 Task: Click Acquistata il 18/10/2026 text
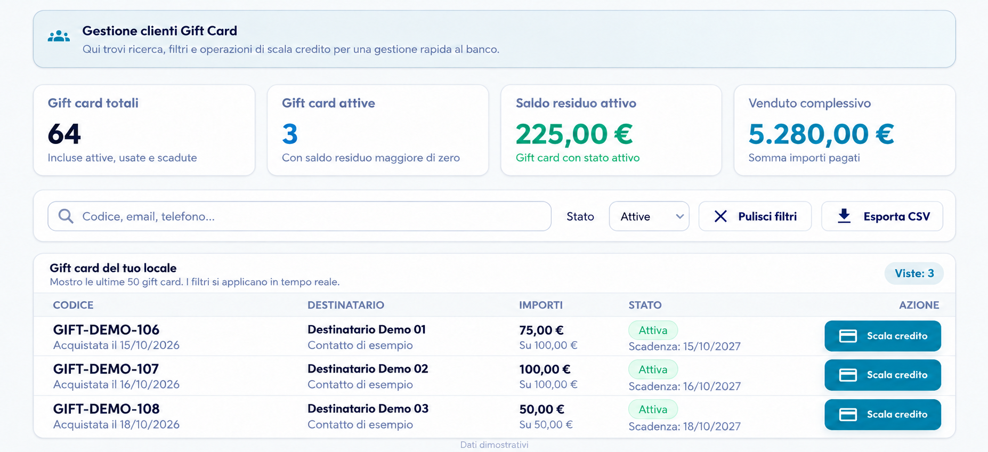click(x=116, y=424)
